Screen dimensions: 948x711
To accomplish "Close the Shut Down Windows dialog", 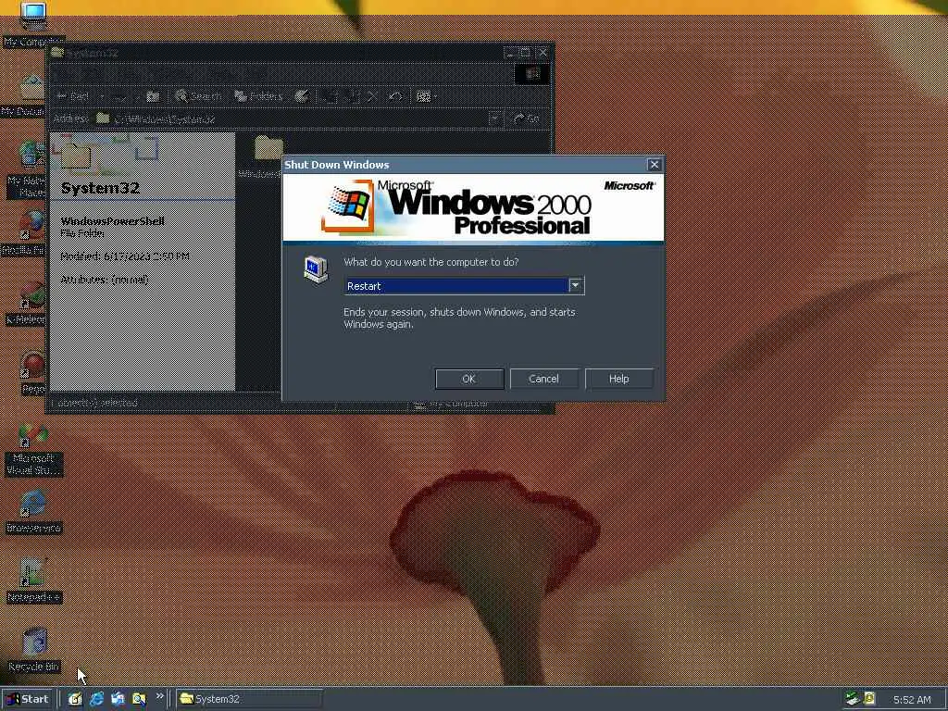I will 654,165.
